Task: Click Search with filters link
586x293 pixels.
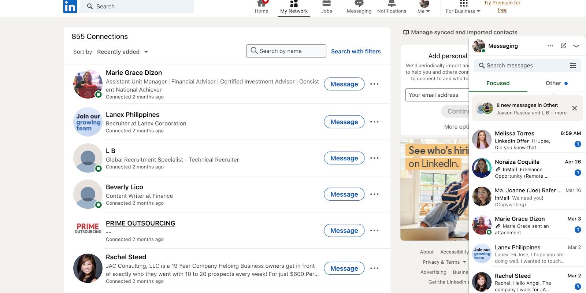Action: pyautogui.click(x=356, y=51)
